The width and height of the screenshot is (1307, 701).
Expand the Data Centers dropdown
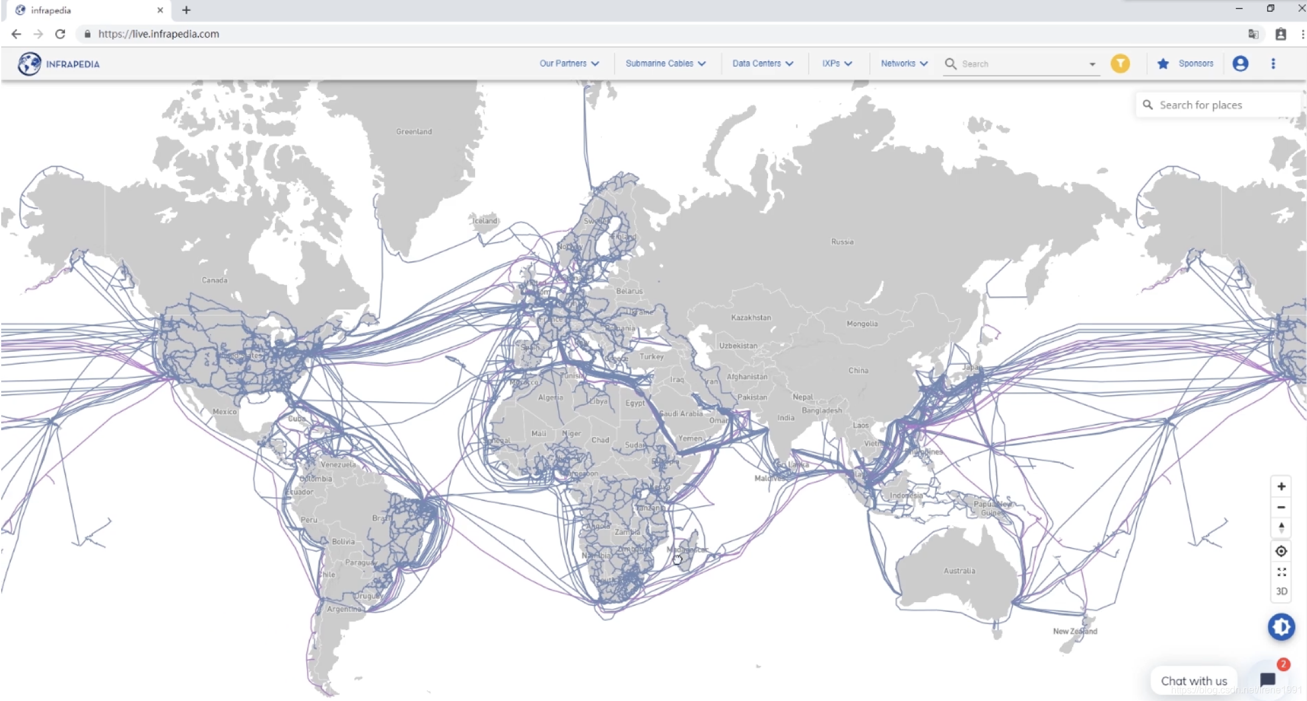pyautogui.click(x=762, y=64)
